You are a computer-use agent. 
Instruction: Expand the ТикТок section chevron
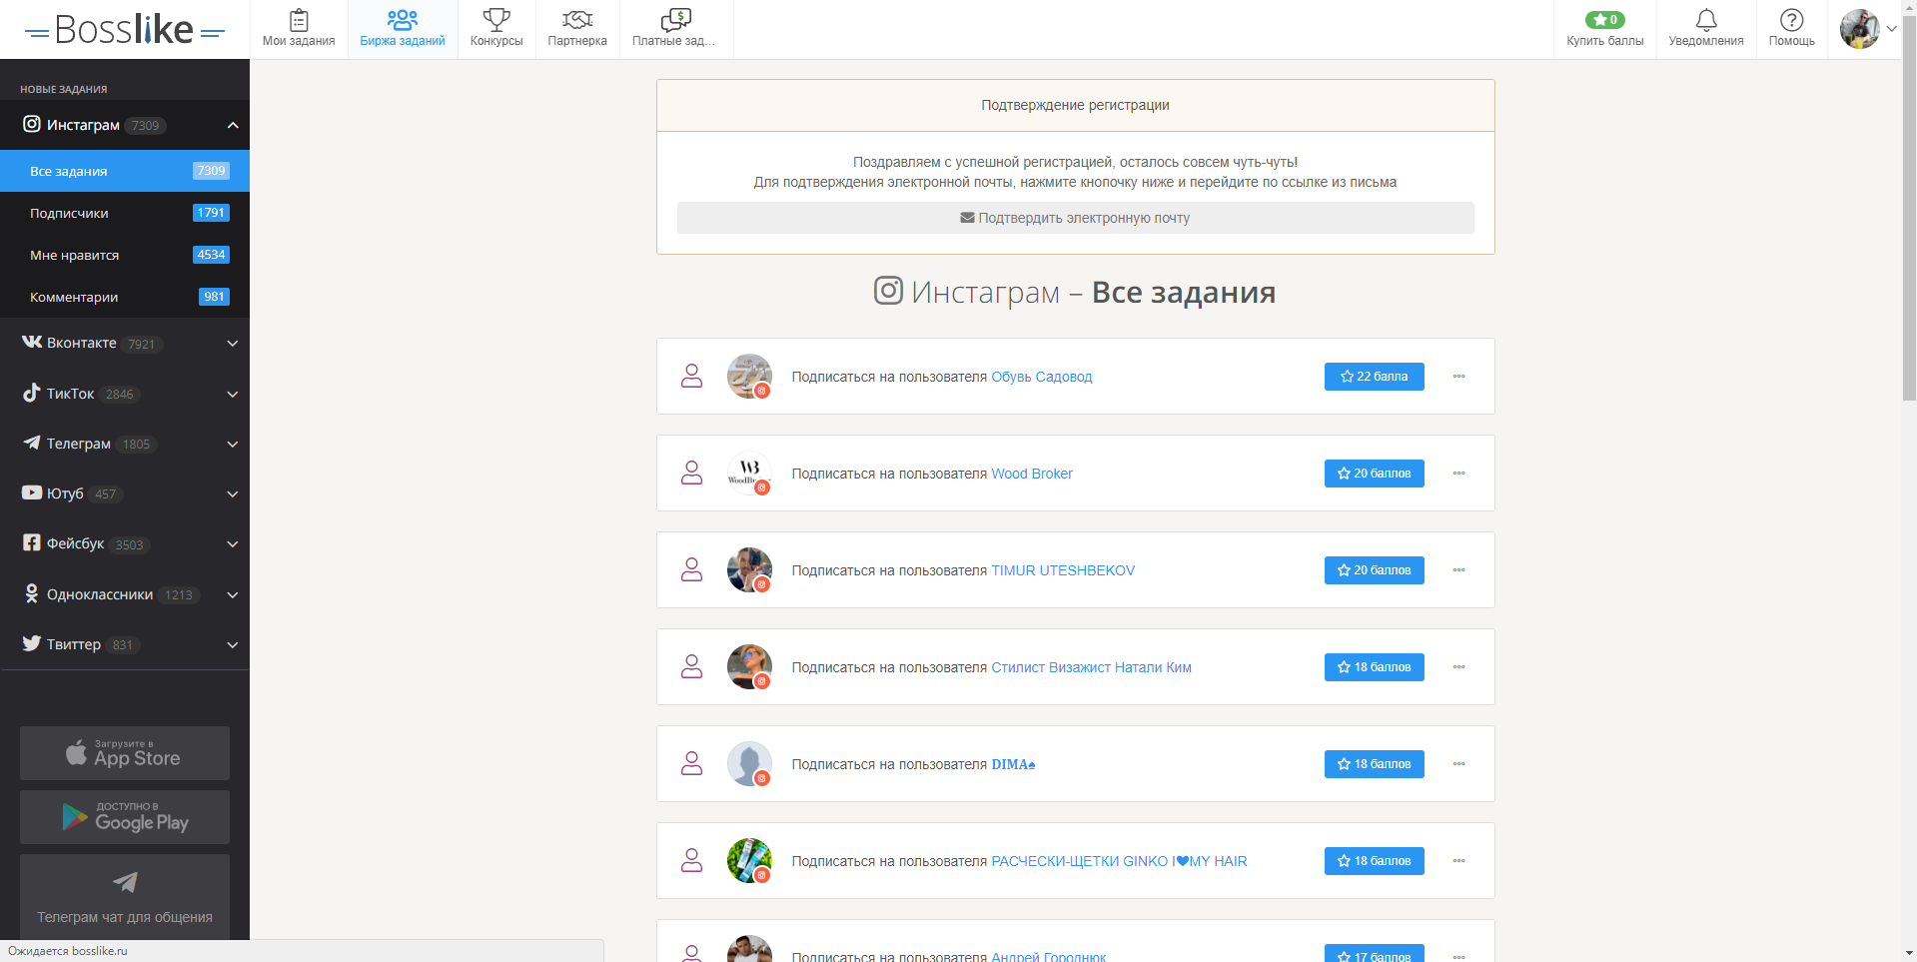[x=233, y=395]
